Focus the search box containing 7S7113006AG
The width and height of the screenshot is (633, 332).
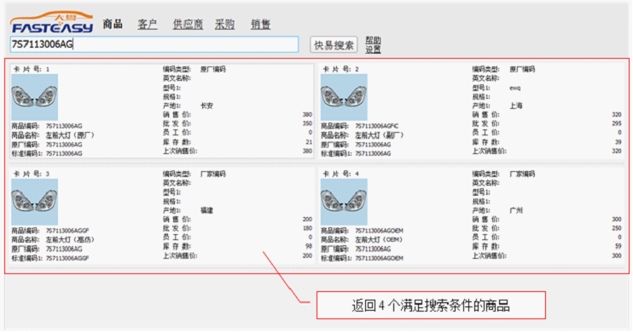(x=154, y=44)
